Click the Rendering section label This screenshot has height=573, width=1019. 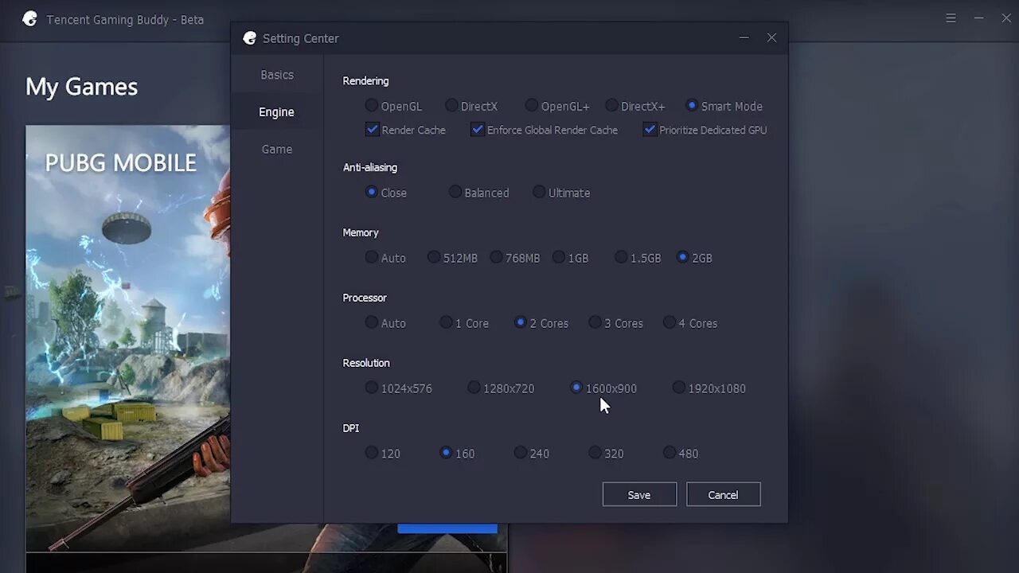tap(365, 80)
